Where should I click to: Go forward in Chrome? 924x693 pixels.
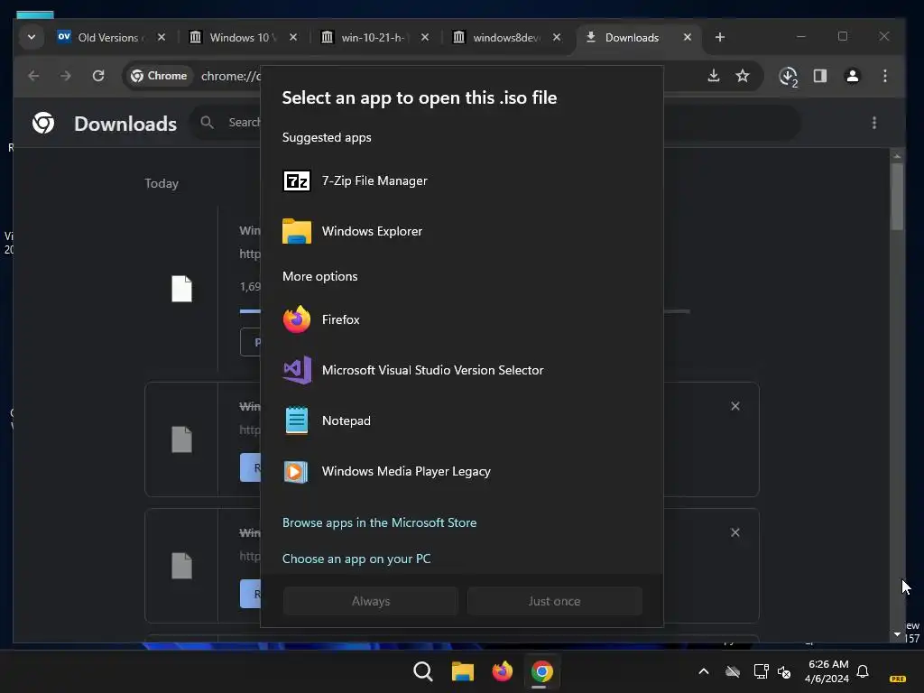tap(65, 76)
